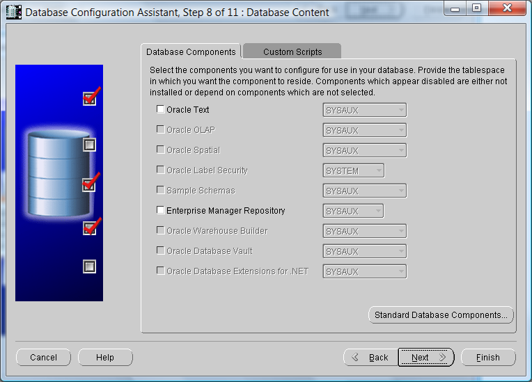Open the Extensions for .NET tablespace dropdown

coord(365,271)
